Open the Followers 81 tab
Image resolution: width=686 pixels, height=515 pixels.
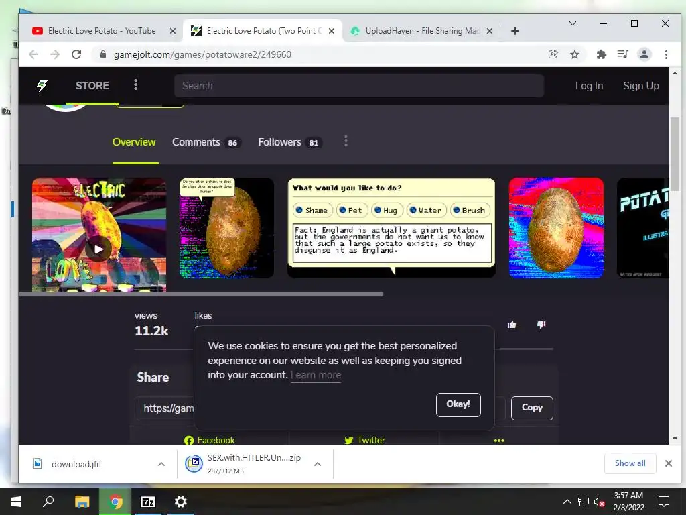pos(290,142)
